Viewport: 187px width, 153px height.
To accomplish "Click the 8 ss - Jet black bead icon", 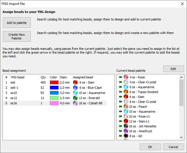I will coord(126,136).
